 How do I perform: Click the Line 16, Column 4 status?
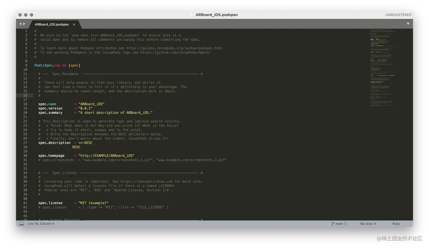click(41, 224)
